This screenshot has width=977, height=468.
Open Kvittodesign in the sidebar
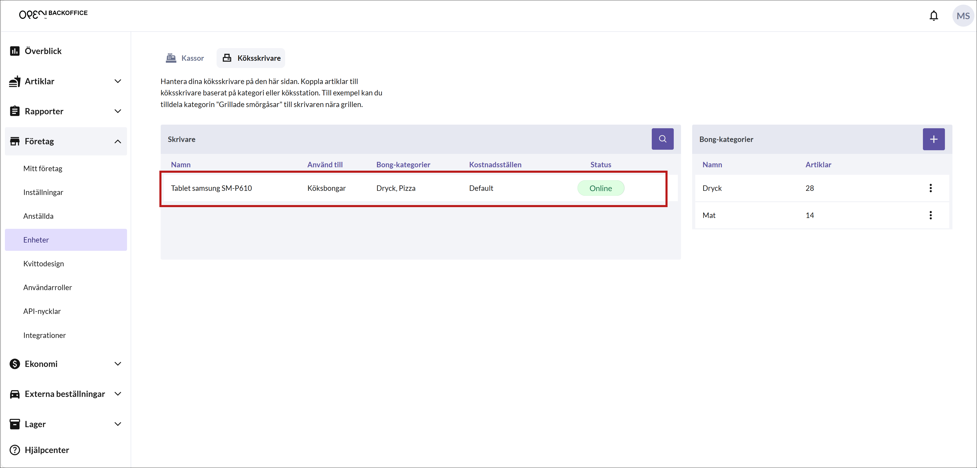pyautogui.click(x=44, y=264)
